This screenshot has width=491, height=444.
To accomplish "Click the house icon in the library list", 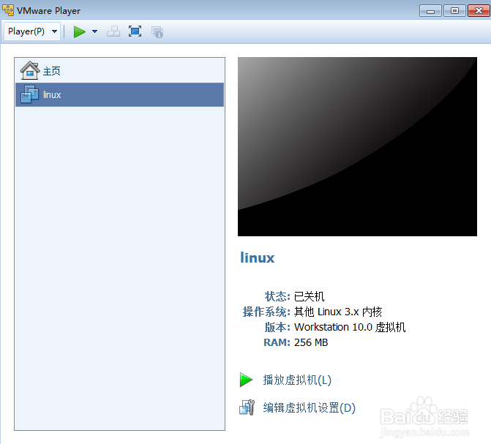I will [x=30, y=70].
